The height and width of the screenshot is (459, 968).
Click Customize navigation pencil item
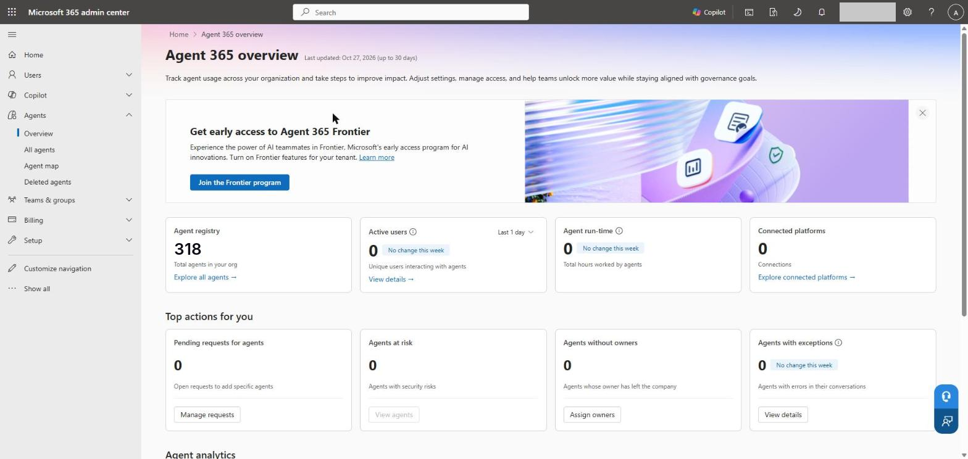(57, 268)
